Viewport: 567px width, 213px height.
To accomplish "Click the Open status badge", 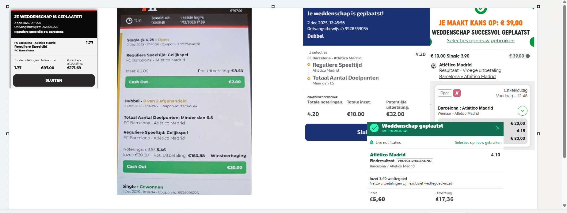I will click(445, 93).
